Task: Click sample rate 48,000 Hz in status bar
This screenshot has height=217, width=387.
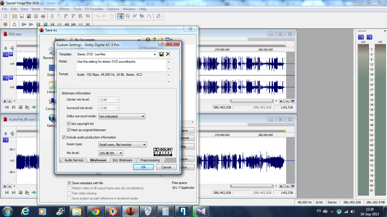Action: pos(305,202)
